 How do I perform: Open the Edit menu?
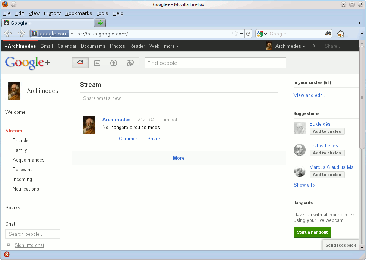[x=20, y=13]
